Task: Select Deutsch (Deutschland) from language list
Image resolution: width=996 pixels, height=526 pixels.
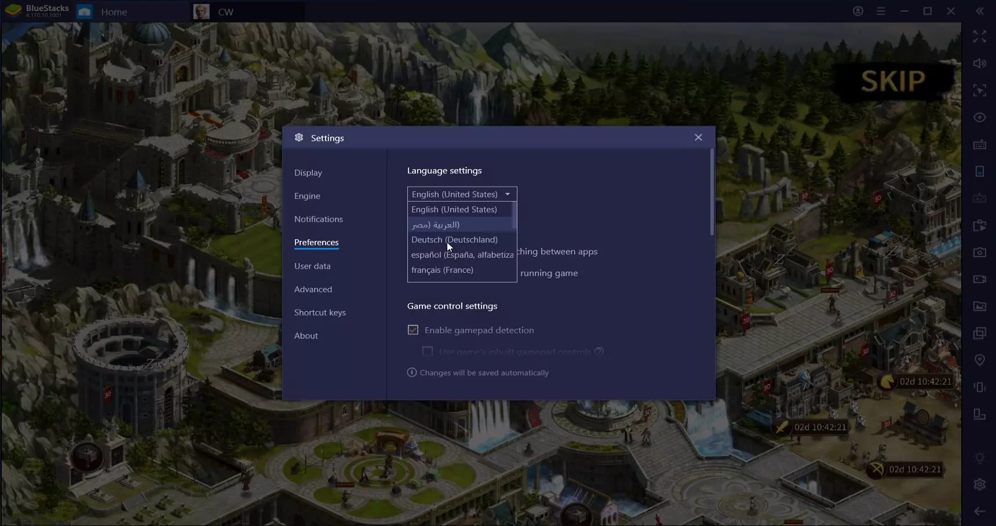Action: pyautogui.click(x=454, y=240)
